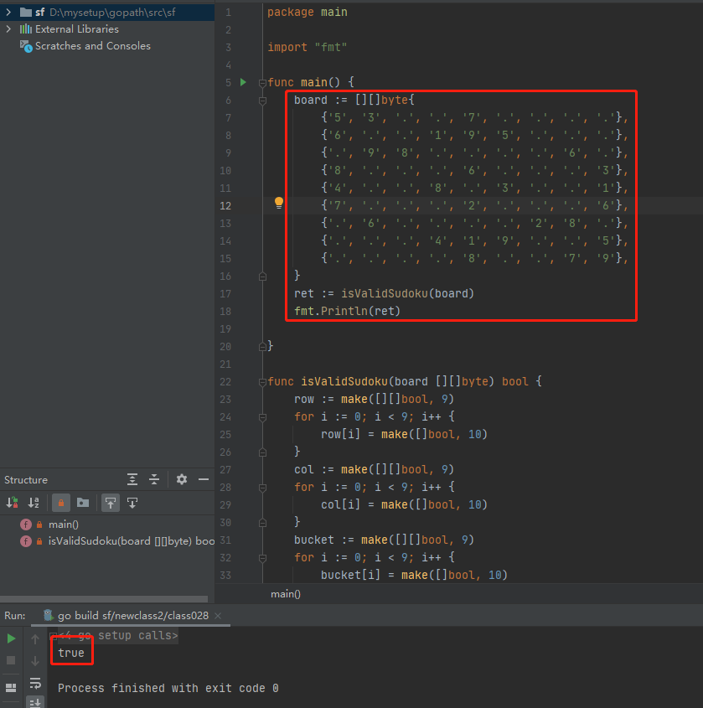Expand all in Structure panel
703x708 pixels.
(132, 479)
